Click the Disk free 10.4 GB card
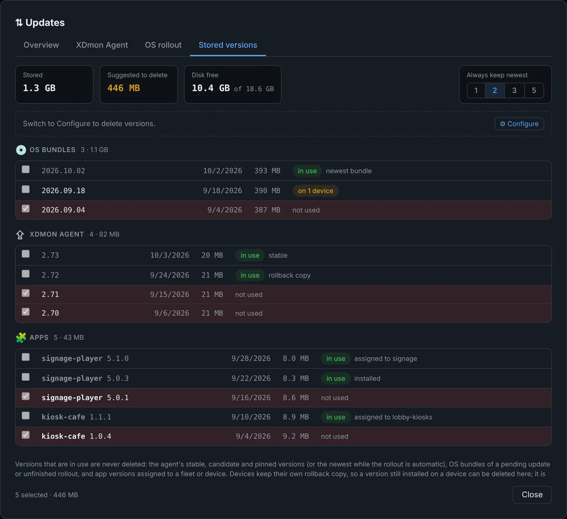 click(x=233, y=84)
